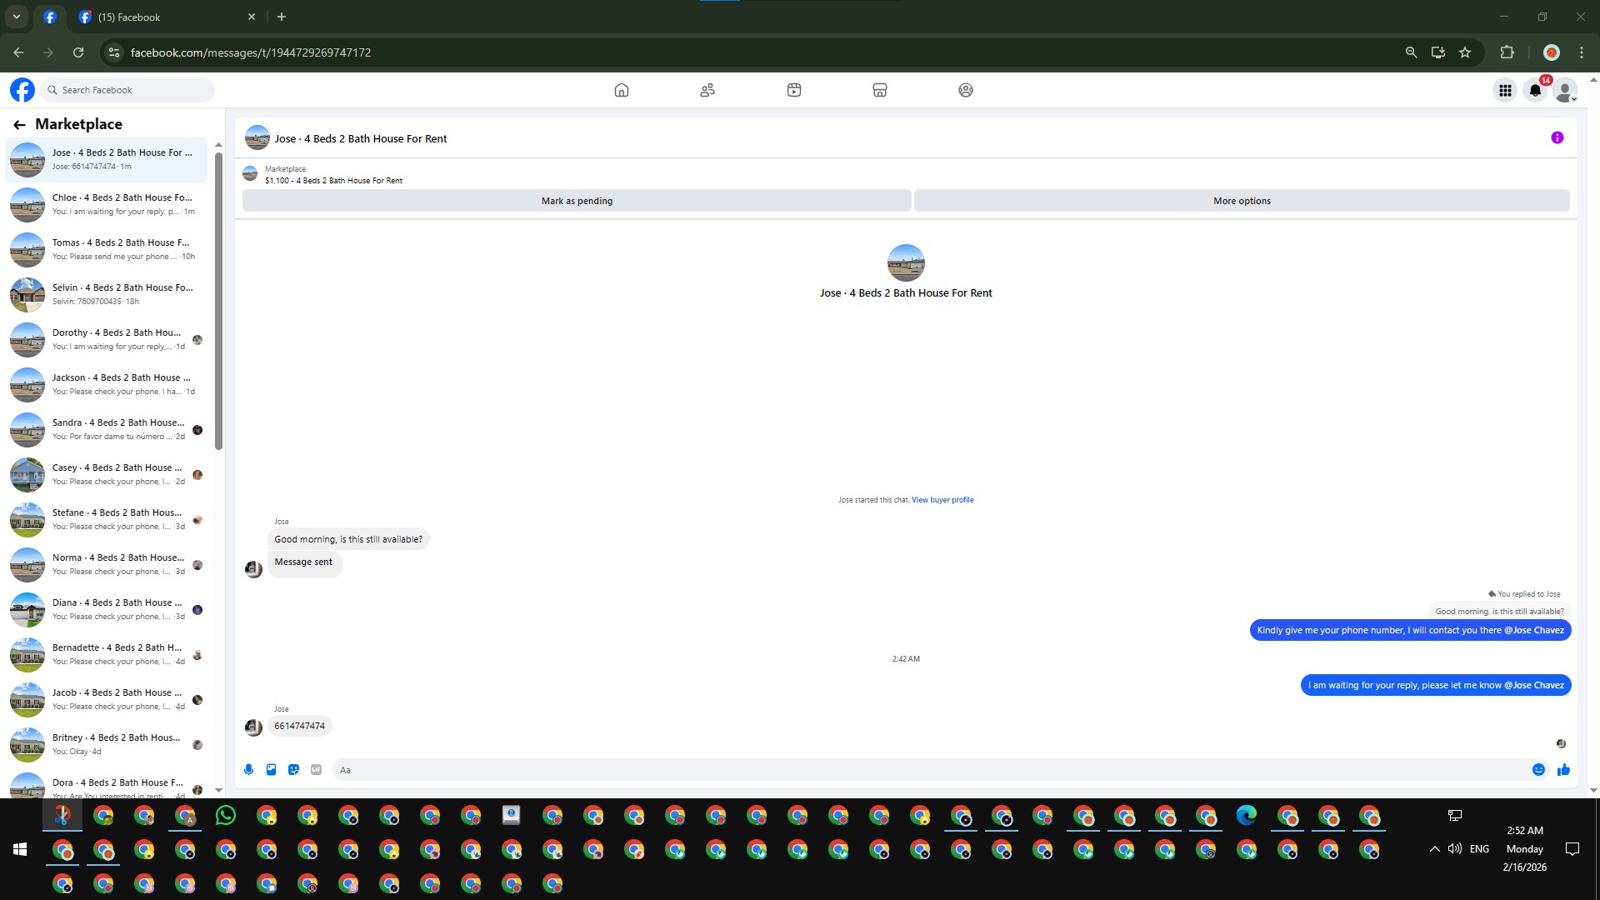
Task: Go to Facebook Home tab
Action: click(x=622, y=90)
